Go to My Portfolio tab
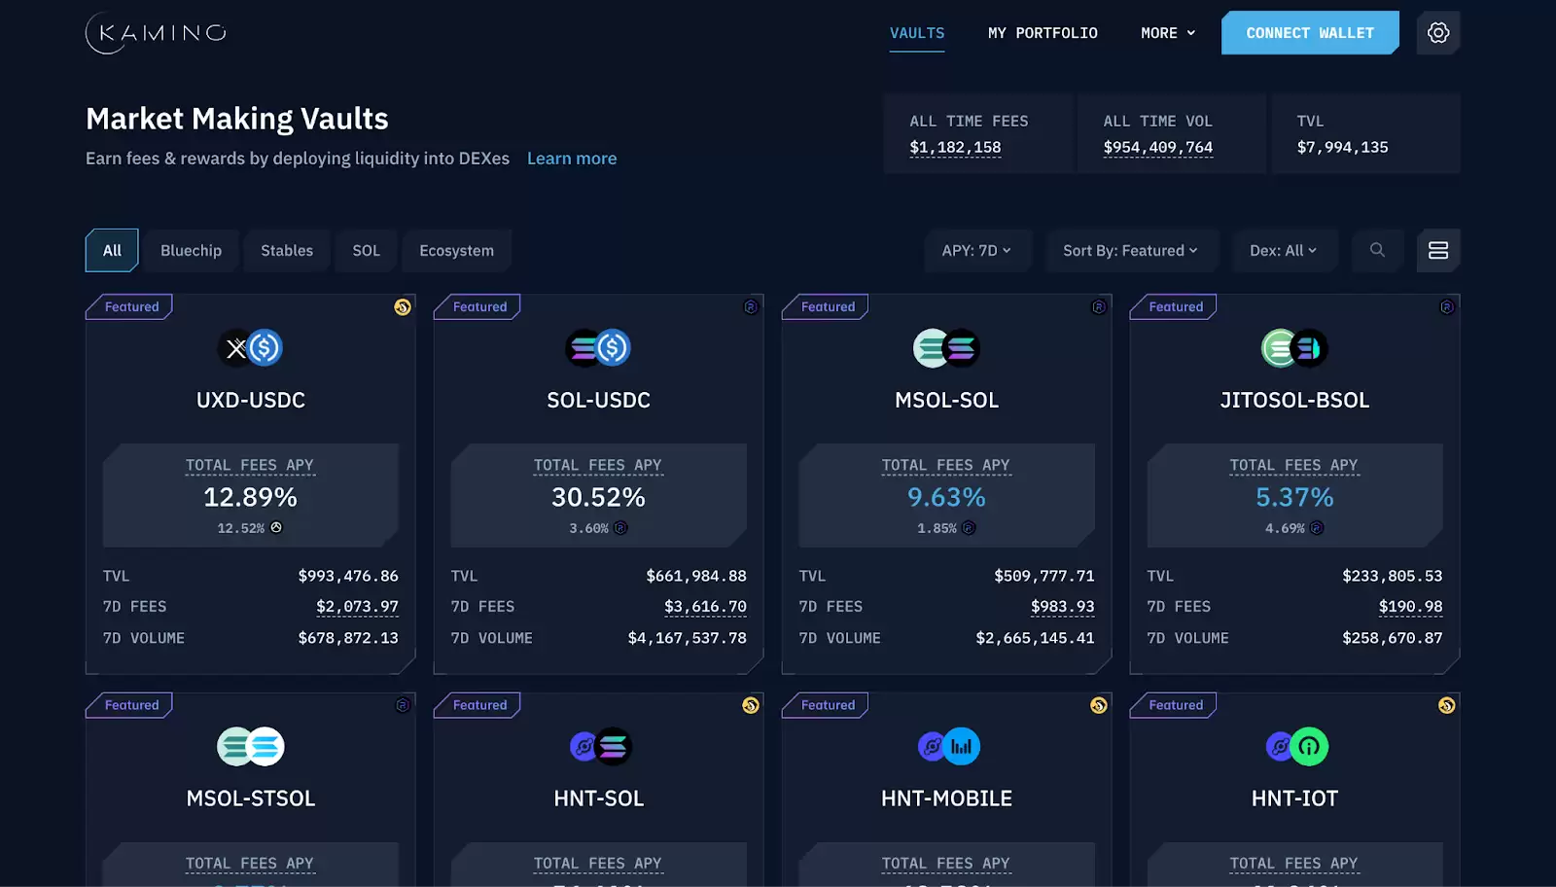This screenshot has width=1556, height=887. (x=1043, y=33)
